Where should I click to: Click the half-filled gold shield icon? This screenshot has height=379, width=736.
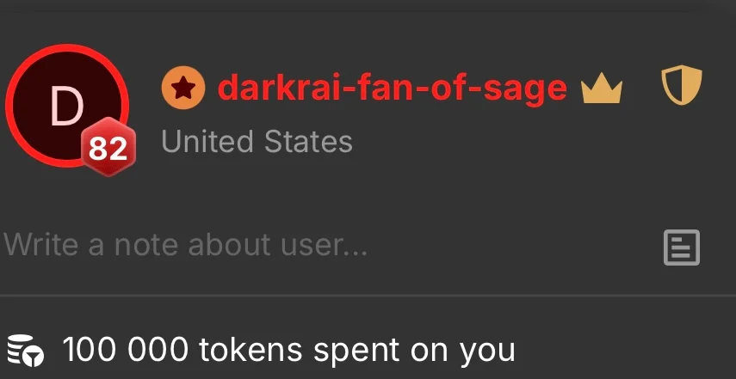point(682,85)
